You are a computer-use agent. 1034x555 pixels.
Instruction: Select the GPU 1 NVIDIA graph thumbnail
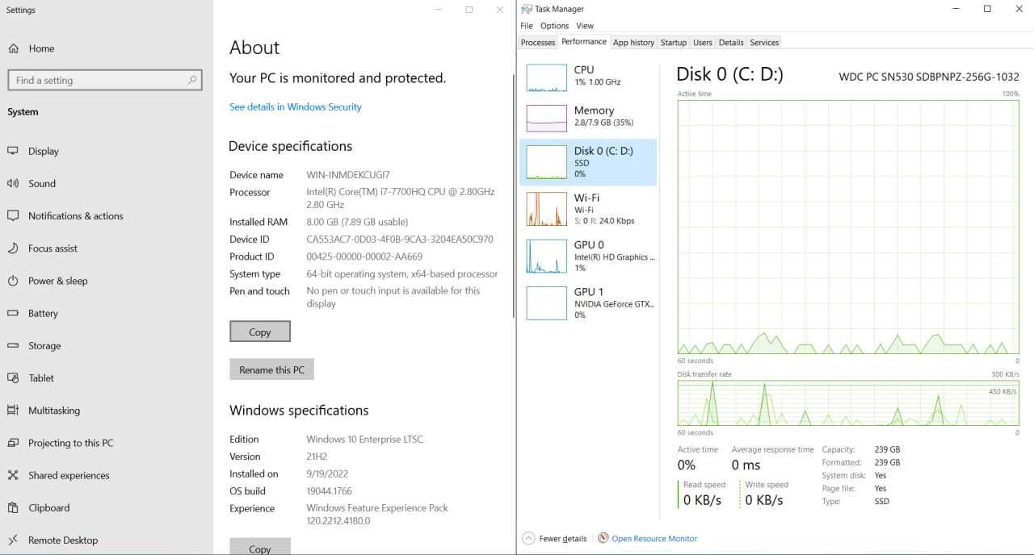pyautogui.click(x=547, y=303)
